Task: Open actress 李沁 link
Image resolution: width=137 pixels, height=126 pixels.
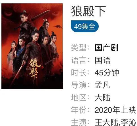Action: [x=128, y=122]
